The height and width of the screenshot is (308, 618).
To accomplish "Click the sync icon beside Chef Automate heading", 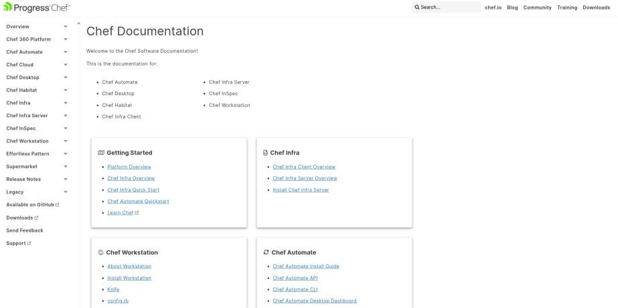I will pyautogui.click(x=266, y=252).
